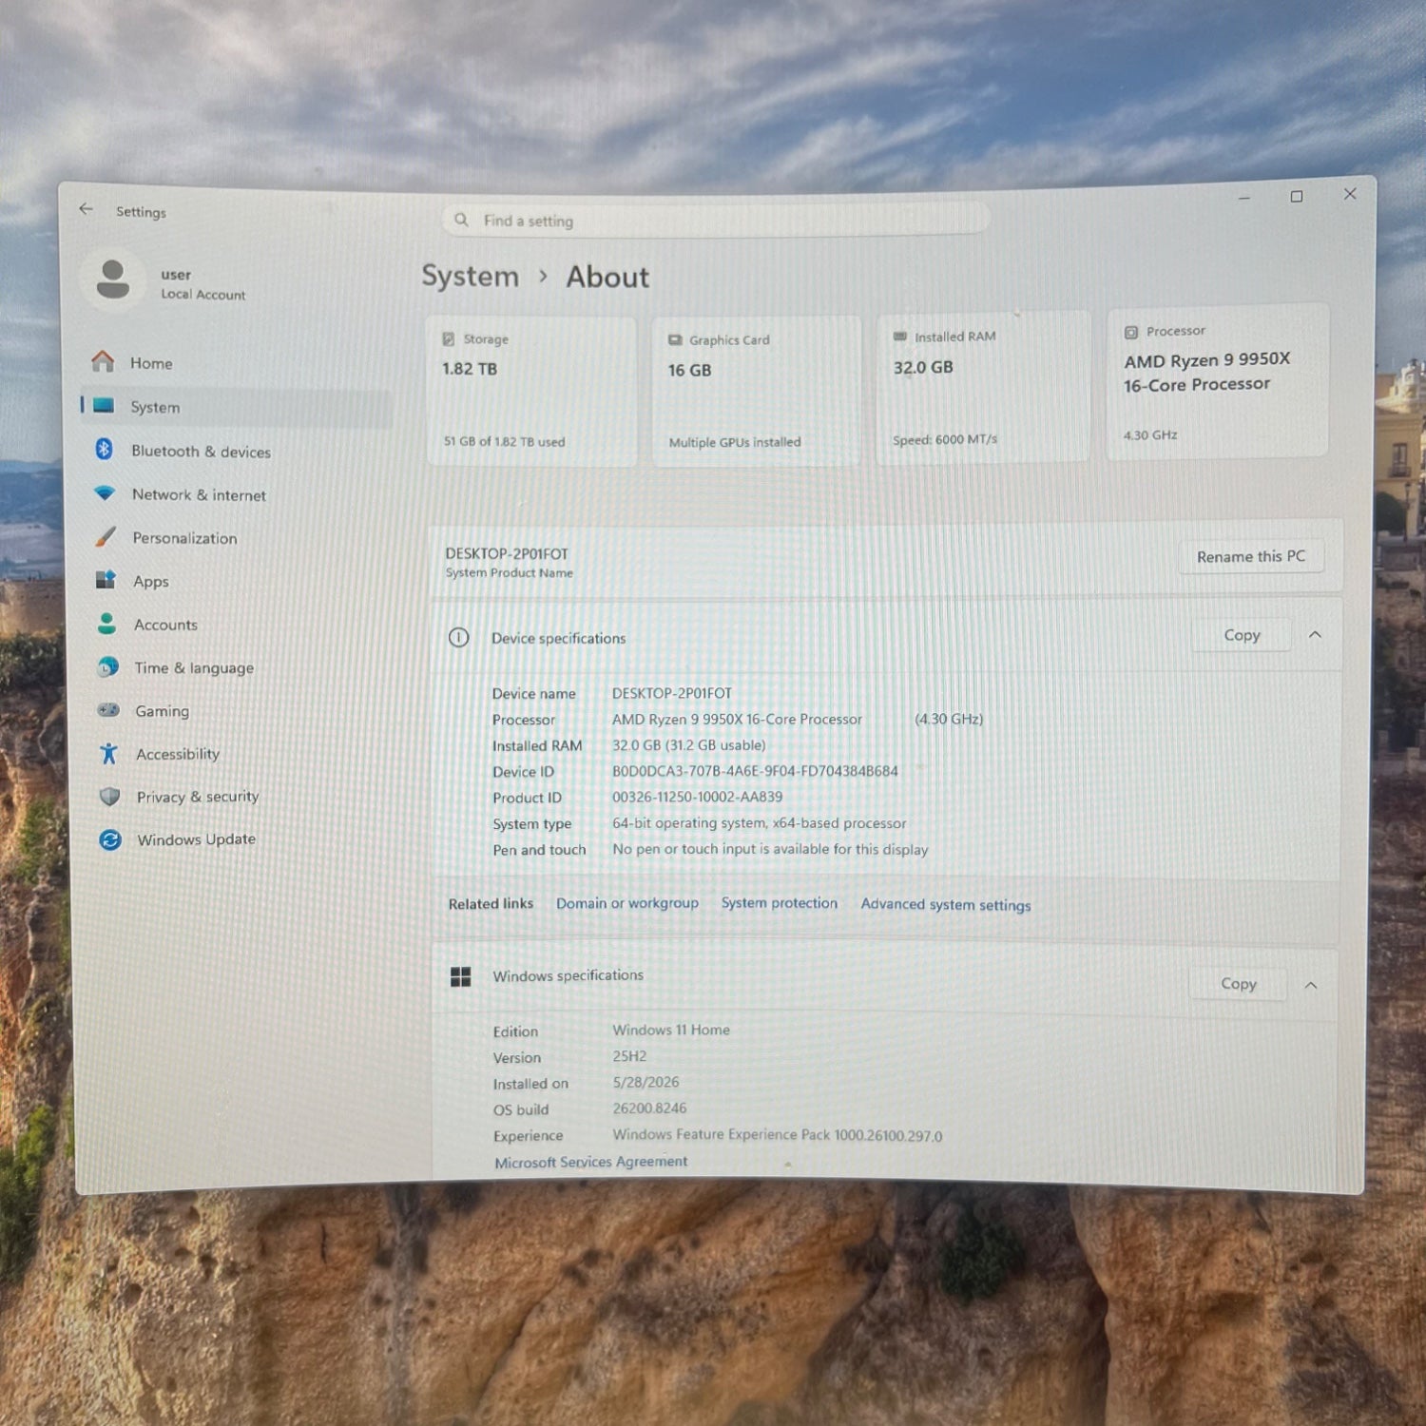The height and width of the screenshot is (1426, 1426).
Task: Open Time & language settings label
Action: tap(194, 667)
